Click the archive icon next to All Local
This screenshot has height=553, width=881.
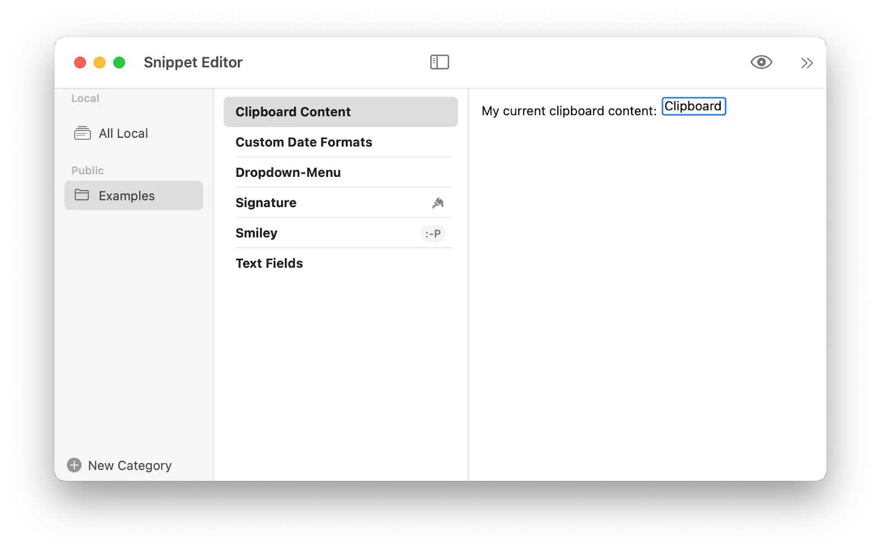(81, 133)
